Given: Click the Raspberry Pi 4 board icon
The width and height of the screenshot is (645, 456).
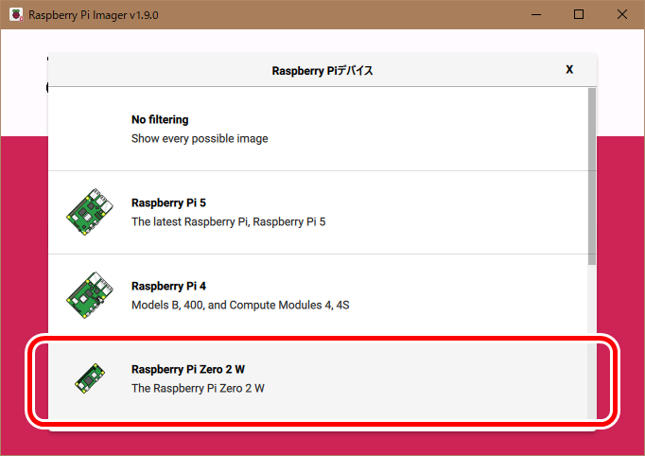Looking at the screenshot, I should point(86,295).
